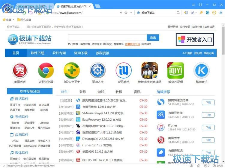Open the 谷歌浏览器 Chrome icon
225x168 pixels.
click(46, 71)
